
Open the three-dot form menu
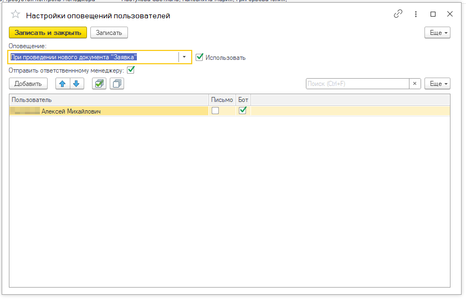click(416, 14)
